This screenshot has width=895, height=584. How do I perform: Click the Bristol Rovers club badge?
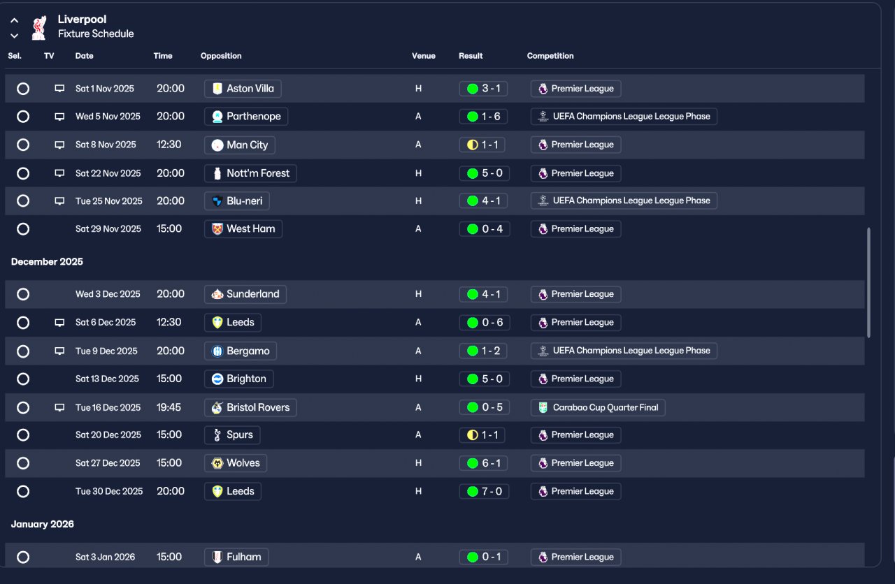[x=217, y=407]
